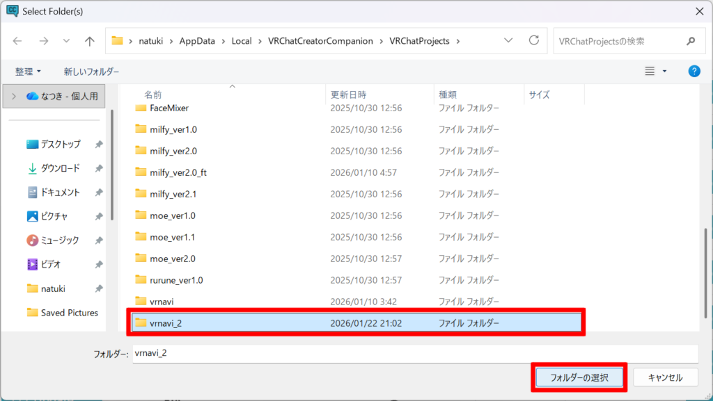
Task: Click the Forward navigation arrow
Action: [42, 41]
